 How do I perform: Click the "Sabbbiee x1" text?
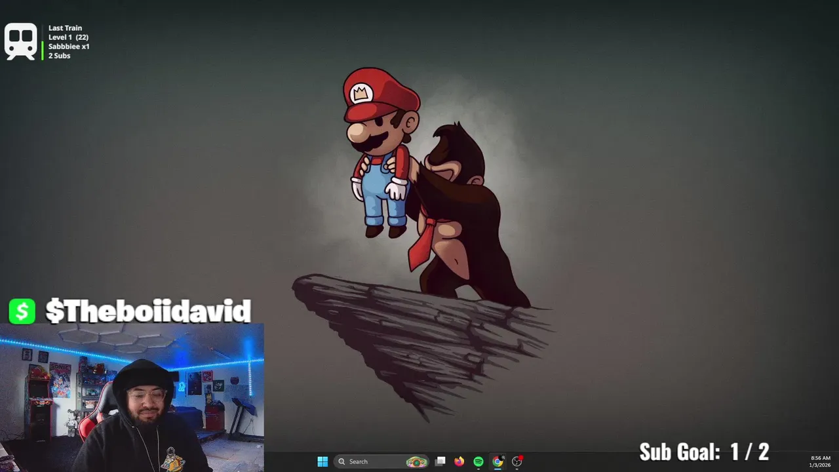[69, 47]
